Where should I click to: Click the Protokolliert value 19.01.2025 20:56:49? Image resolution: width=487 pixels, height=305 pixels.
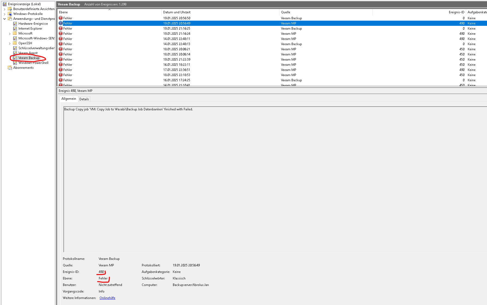coord(186,265)
